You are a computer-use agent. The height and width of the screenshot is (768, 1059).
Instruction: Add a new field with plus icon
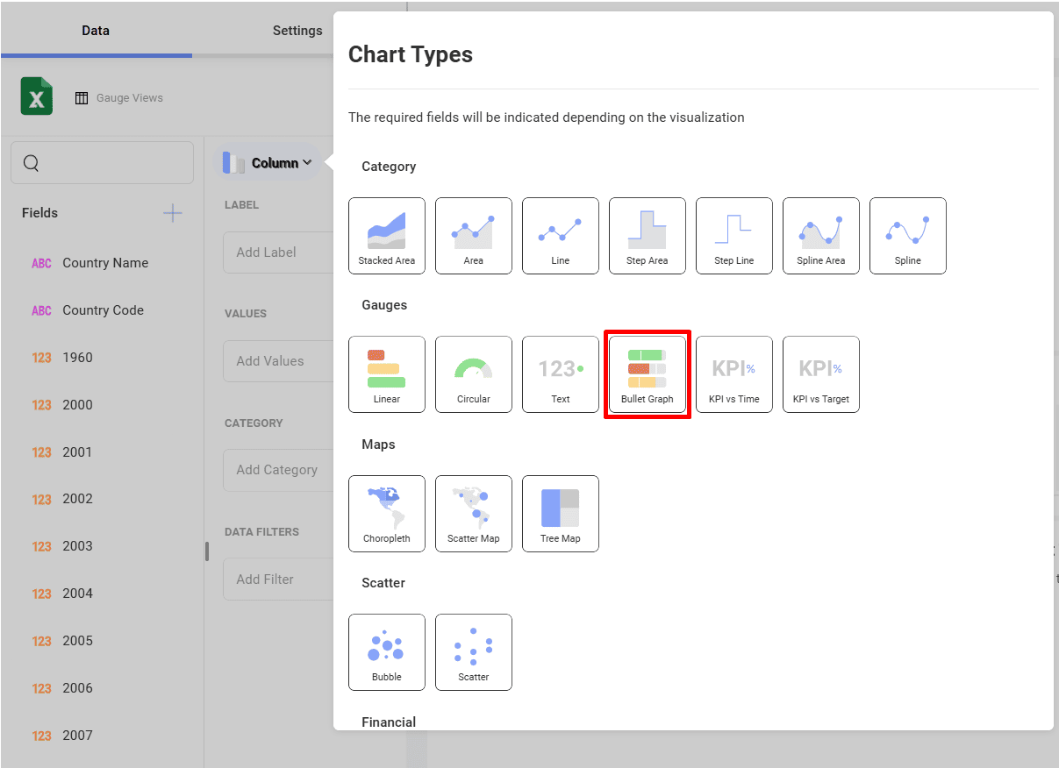click(x=173, y=213)
